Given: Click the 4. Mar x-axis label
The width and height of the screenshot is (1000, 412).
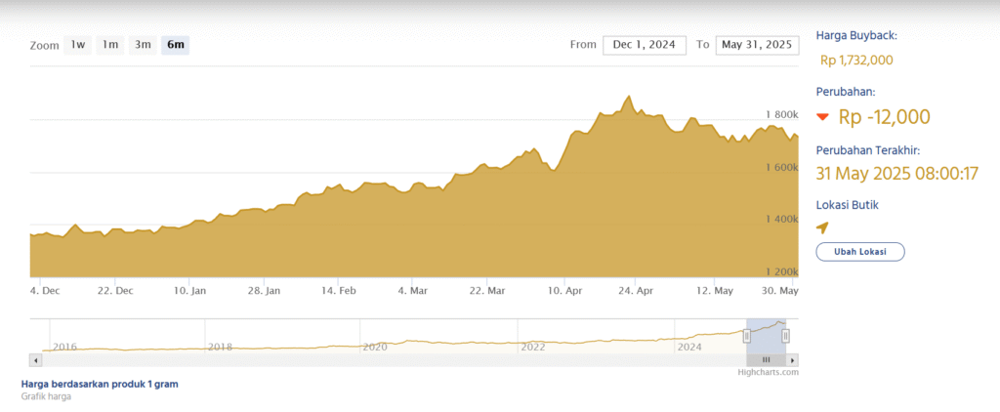Looking at the screenshot, I should (x=411, y=291).
